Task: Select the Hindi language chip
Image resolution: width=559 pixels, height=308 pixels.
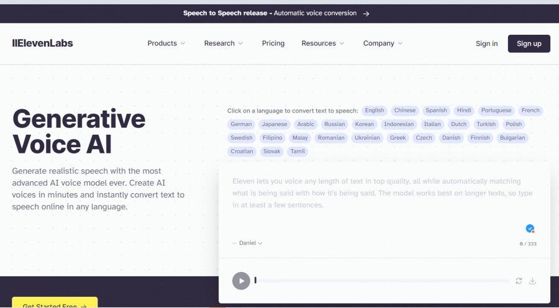Action: pos(464,111)
